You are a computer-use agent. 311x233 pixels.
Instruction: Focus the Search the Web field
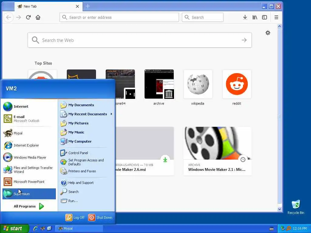click(140, 40)
